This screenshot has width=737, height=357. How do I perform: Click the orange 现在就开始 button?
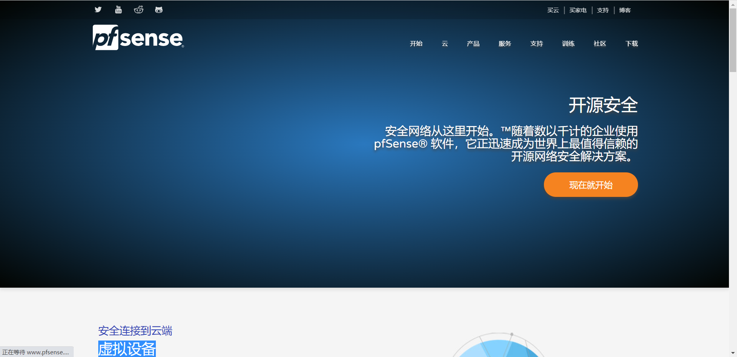pyautogui.click(x=591, y=185)
